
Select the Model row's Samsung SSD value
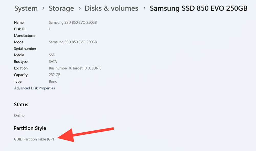[73, 42]
